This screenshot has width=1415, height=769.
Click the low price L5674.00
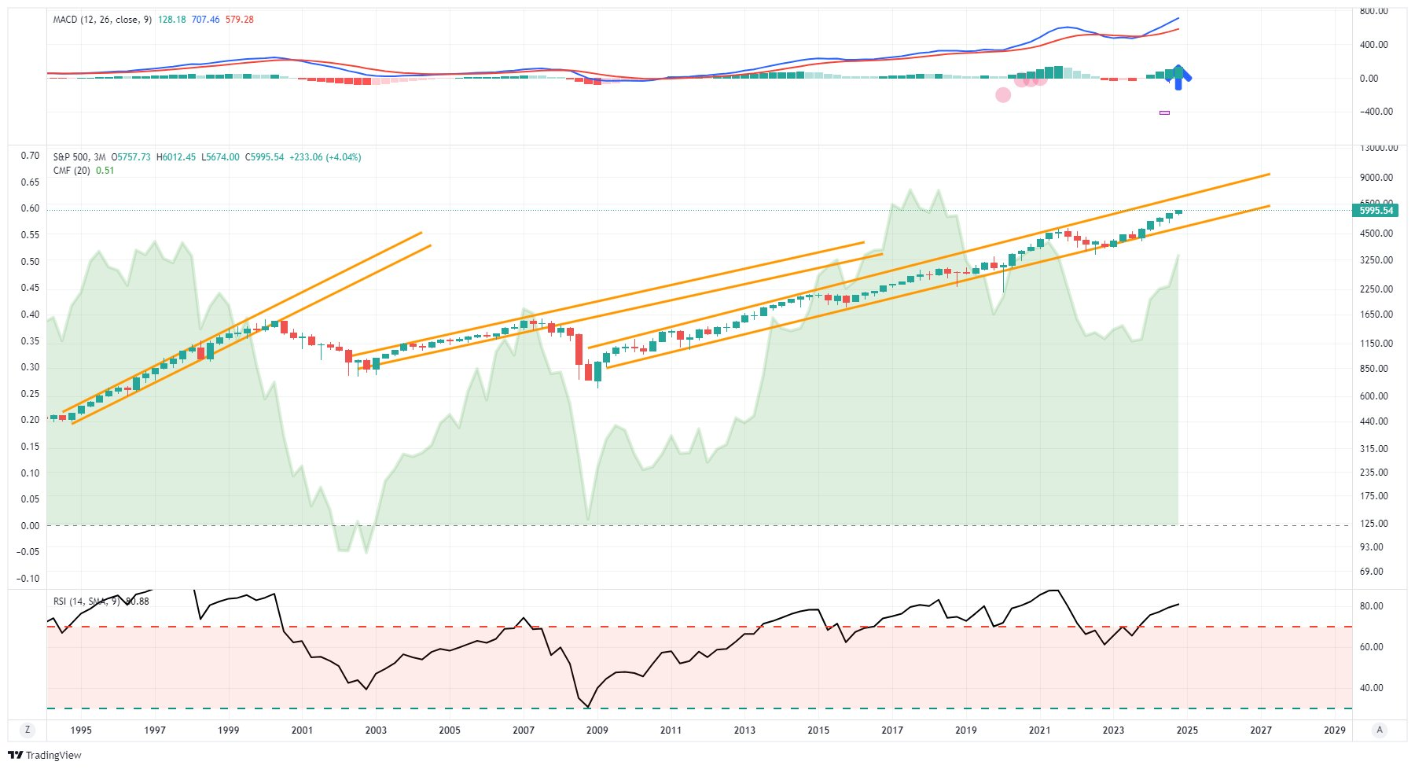click(x=220, y=157)
